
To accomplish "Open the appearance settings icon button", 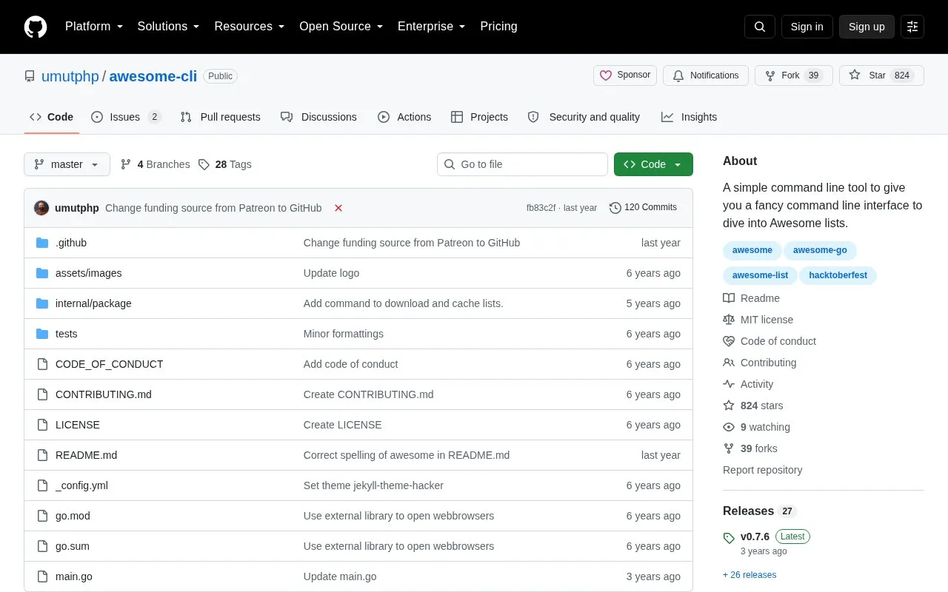I will click(x=912, y=27).
